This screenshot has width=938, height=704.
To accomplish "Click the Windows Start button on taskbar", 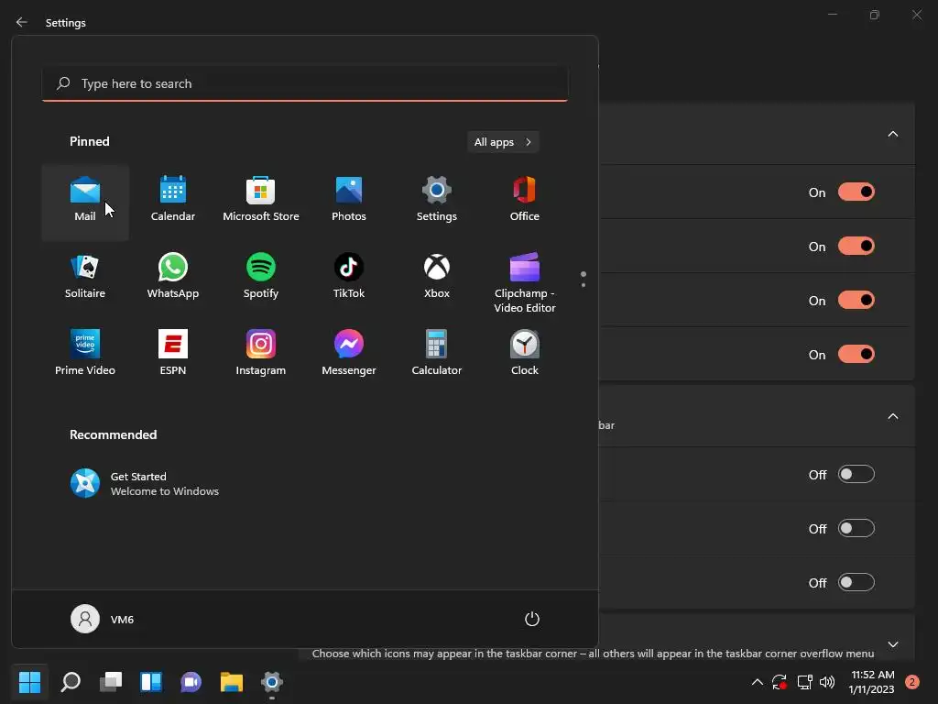I will pos(29,681).
